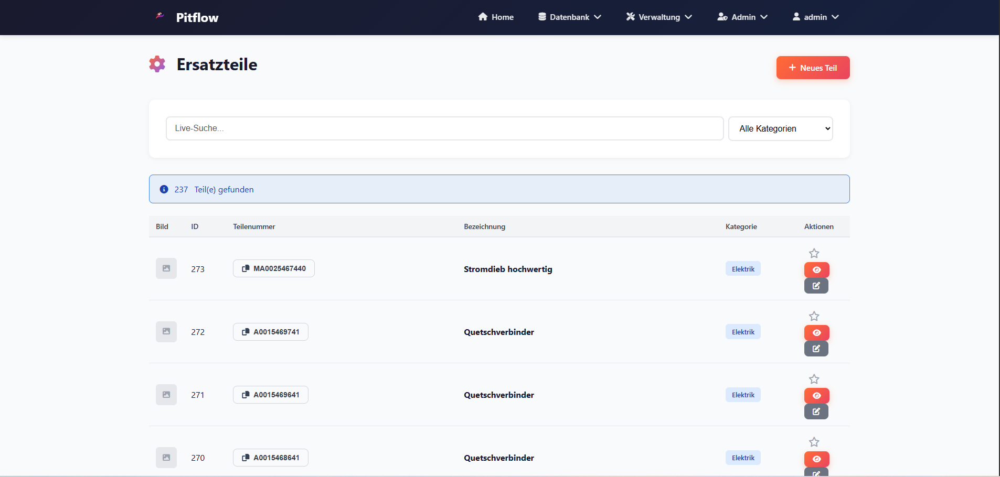Click the edit icon for Quetschverbinder 272
This screenshot has height=477, width=1000.
click(816, 349)
